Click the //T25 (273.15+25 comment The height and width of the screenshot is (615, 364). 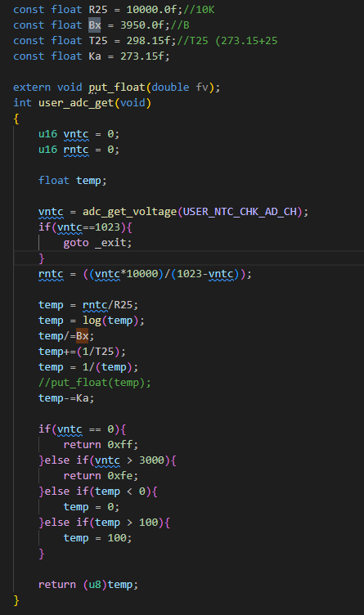click(x=227, y=40)
